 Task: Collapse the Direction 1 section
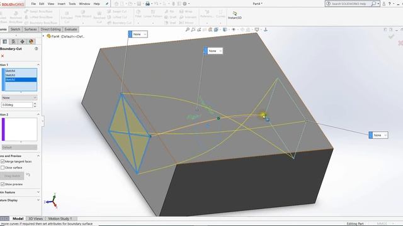[38, 65]
